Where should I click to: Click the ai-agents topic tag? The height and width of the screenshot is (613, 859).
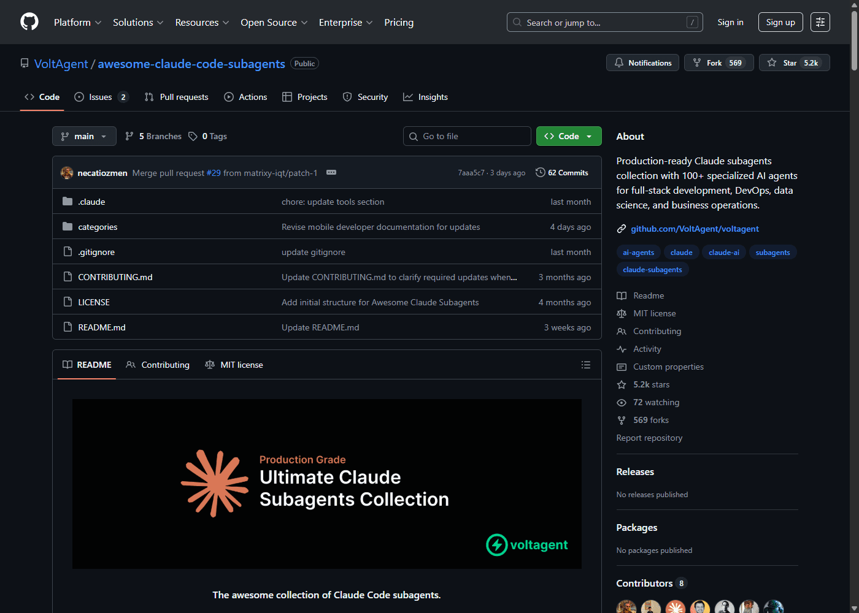point(638,253)
